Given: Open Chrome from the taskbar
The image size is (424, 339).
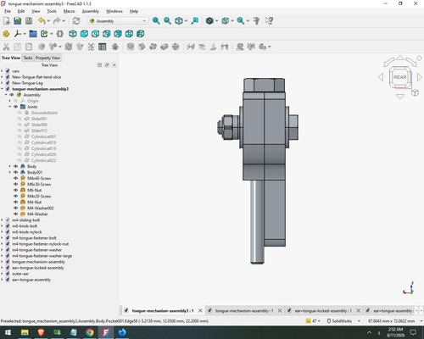Looking at the screenshot, I should pyautogui.click(x=90, y=332).
